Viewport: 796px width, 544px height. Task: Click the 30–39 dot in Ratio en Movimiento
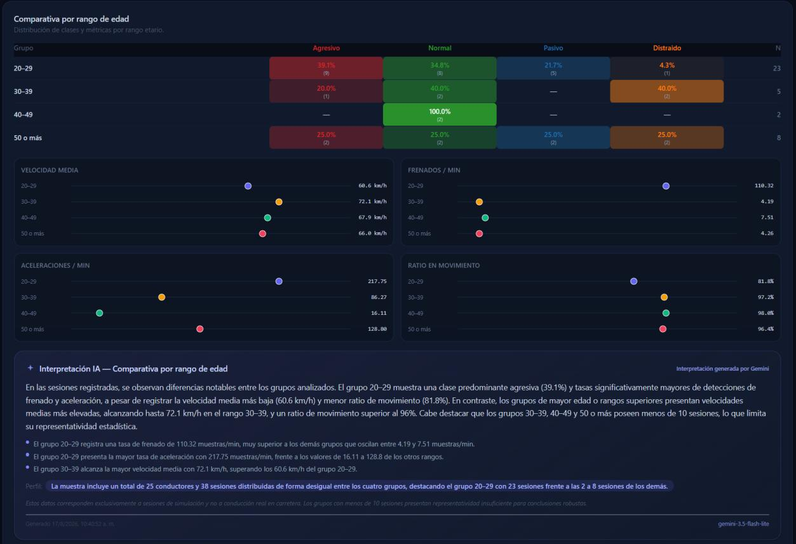[664, 297]
